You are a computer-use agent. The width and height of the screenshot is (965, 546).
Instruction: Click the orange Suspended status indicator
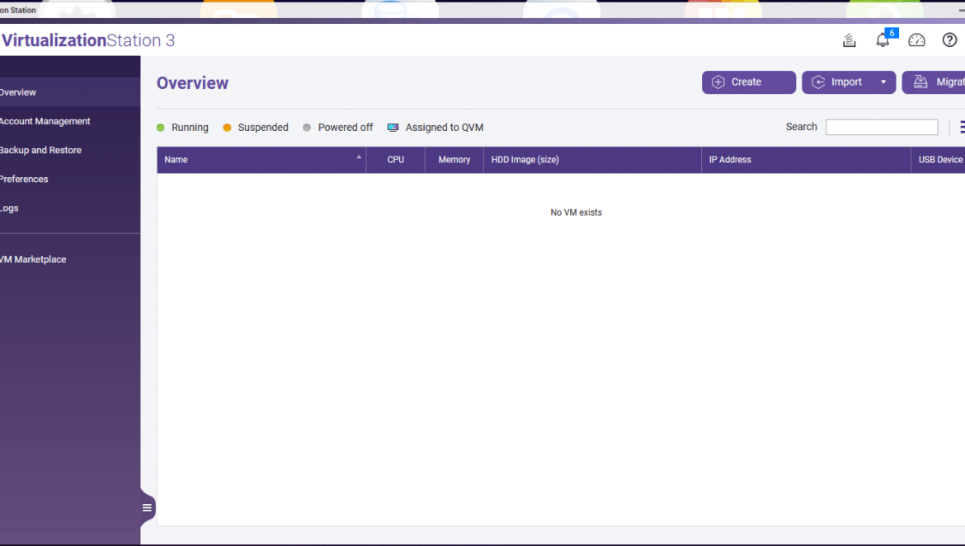point(227,128)
